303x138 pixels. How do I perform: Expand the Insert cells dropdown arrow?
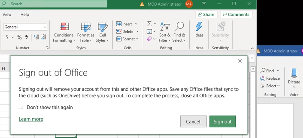[x=136, y=24]
